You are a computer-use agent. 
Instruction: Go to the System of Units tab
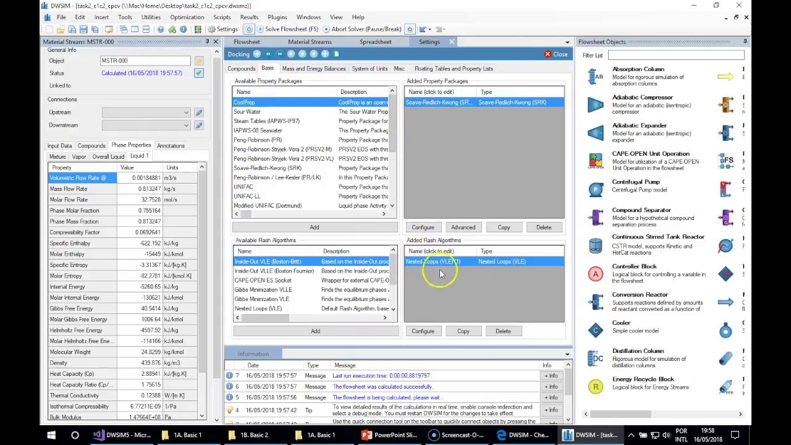coord(370,69)
